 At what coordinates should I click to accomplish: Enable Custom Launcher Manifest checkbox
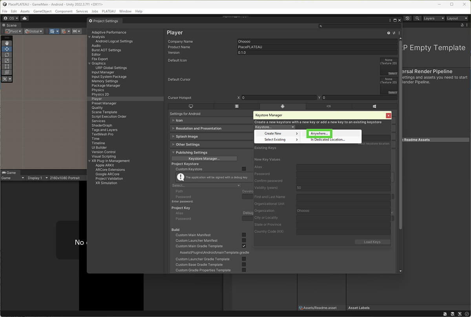click(x=244, y=240)
